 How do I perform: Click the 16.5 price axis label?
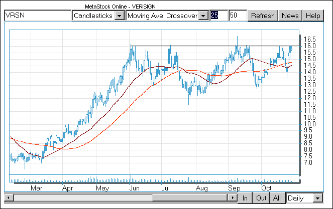coord(309,39)
